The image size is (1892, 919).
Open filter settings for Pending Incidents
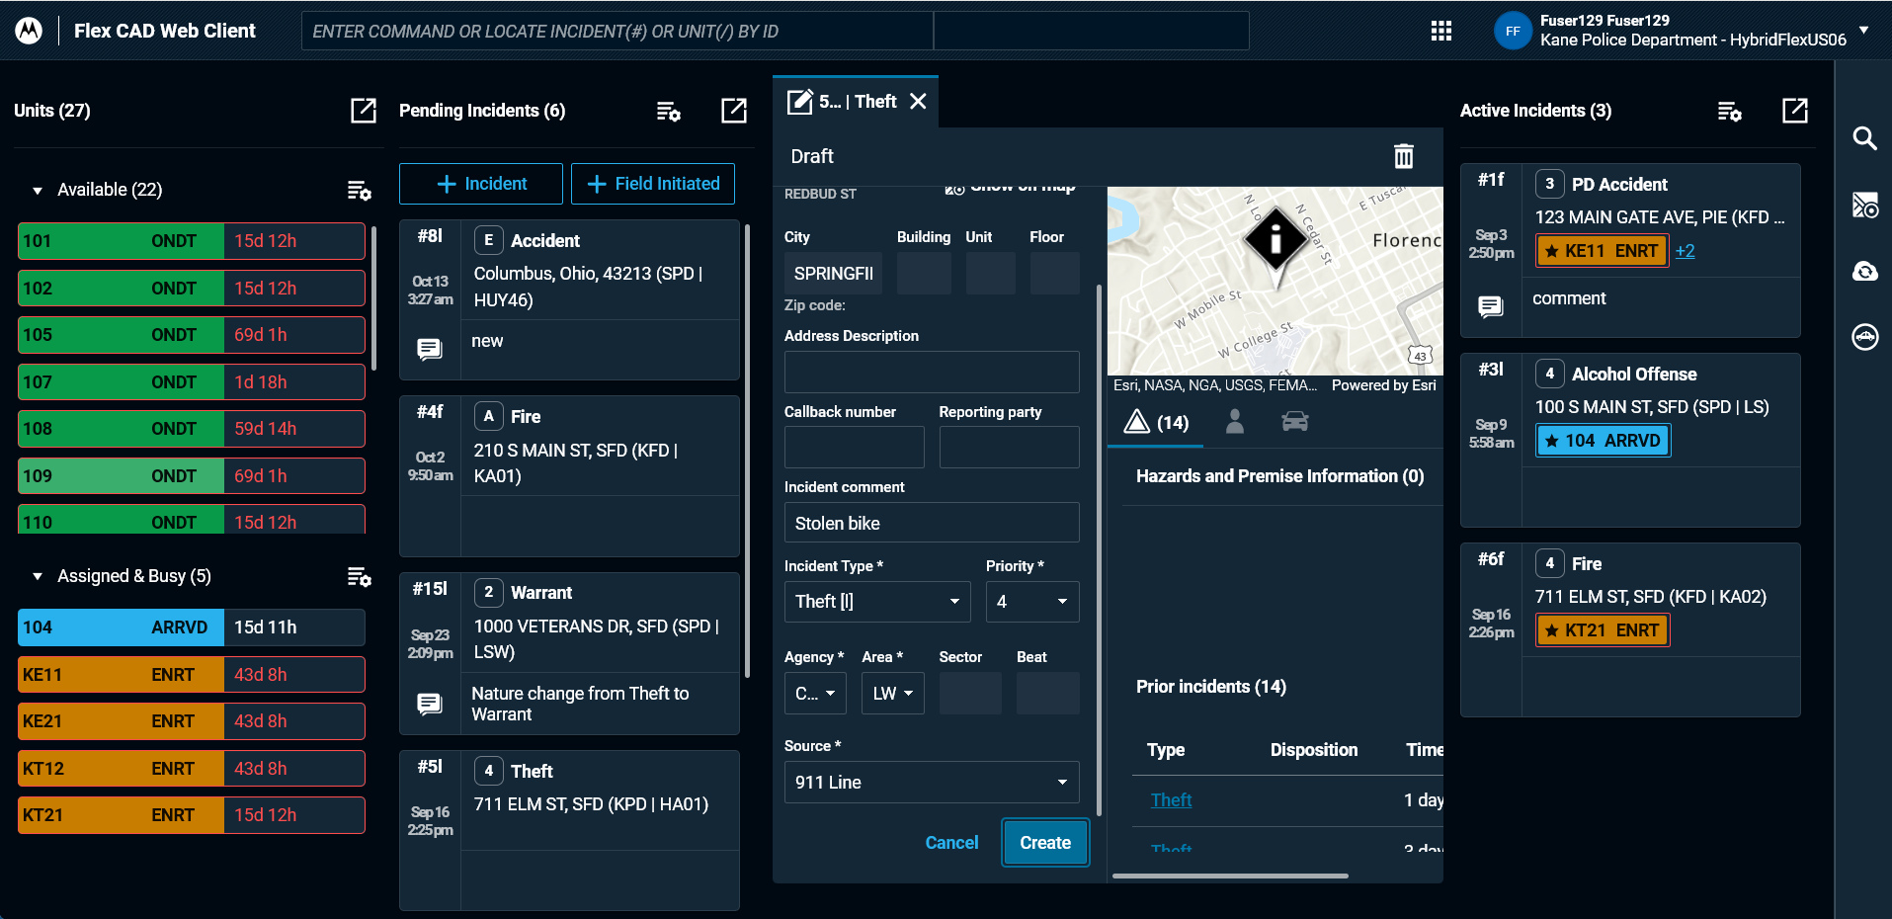click(x=668, y=113)
